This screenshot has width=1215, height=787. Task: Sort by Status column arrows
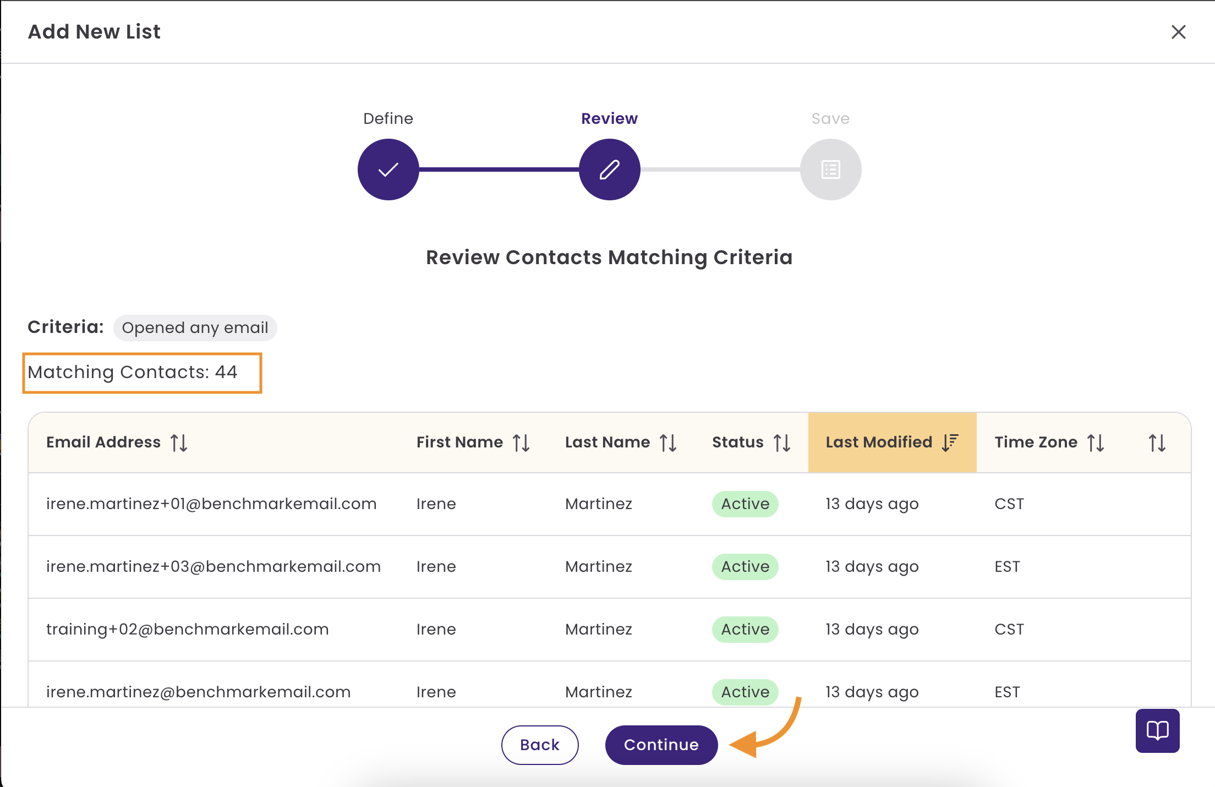[782, 442]
